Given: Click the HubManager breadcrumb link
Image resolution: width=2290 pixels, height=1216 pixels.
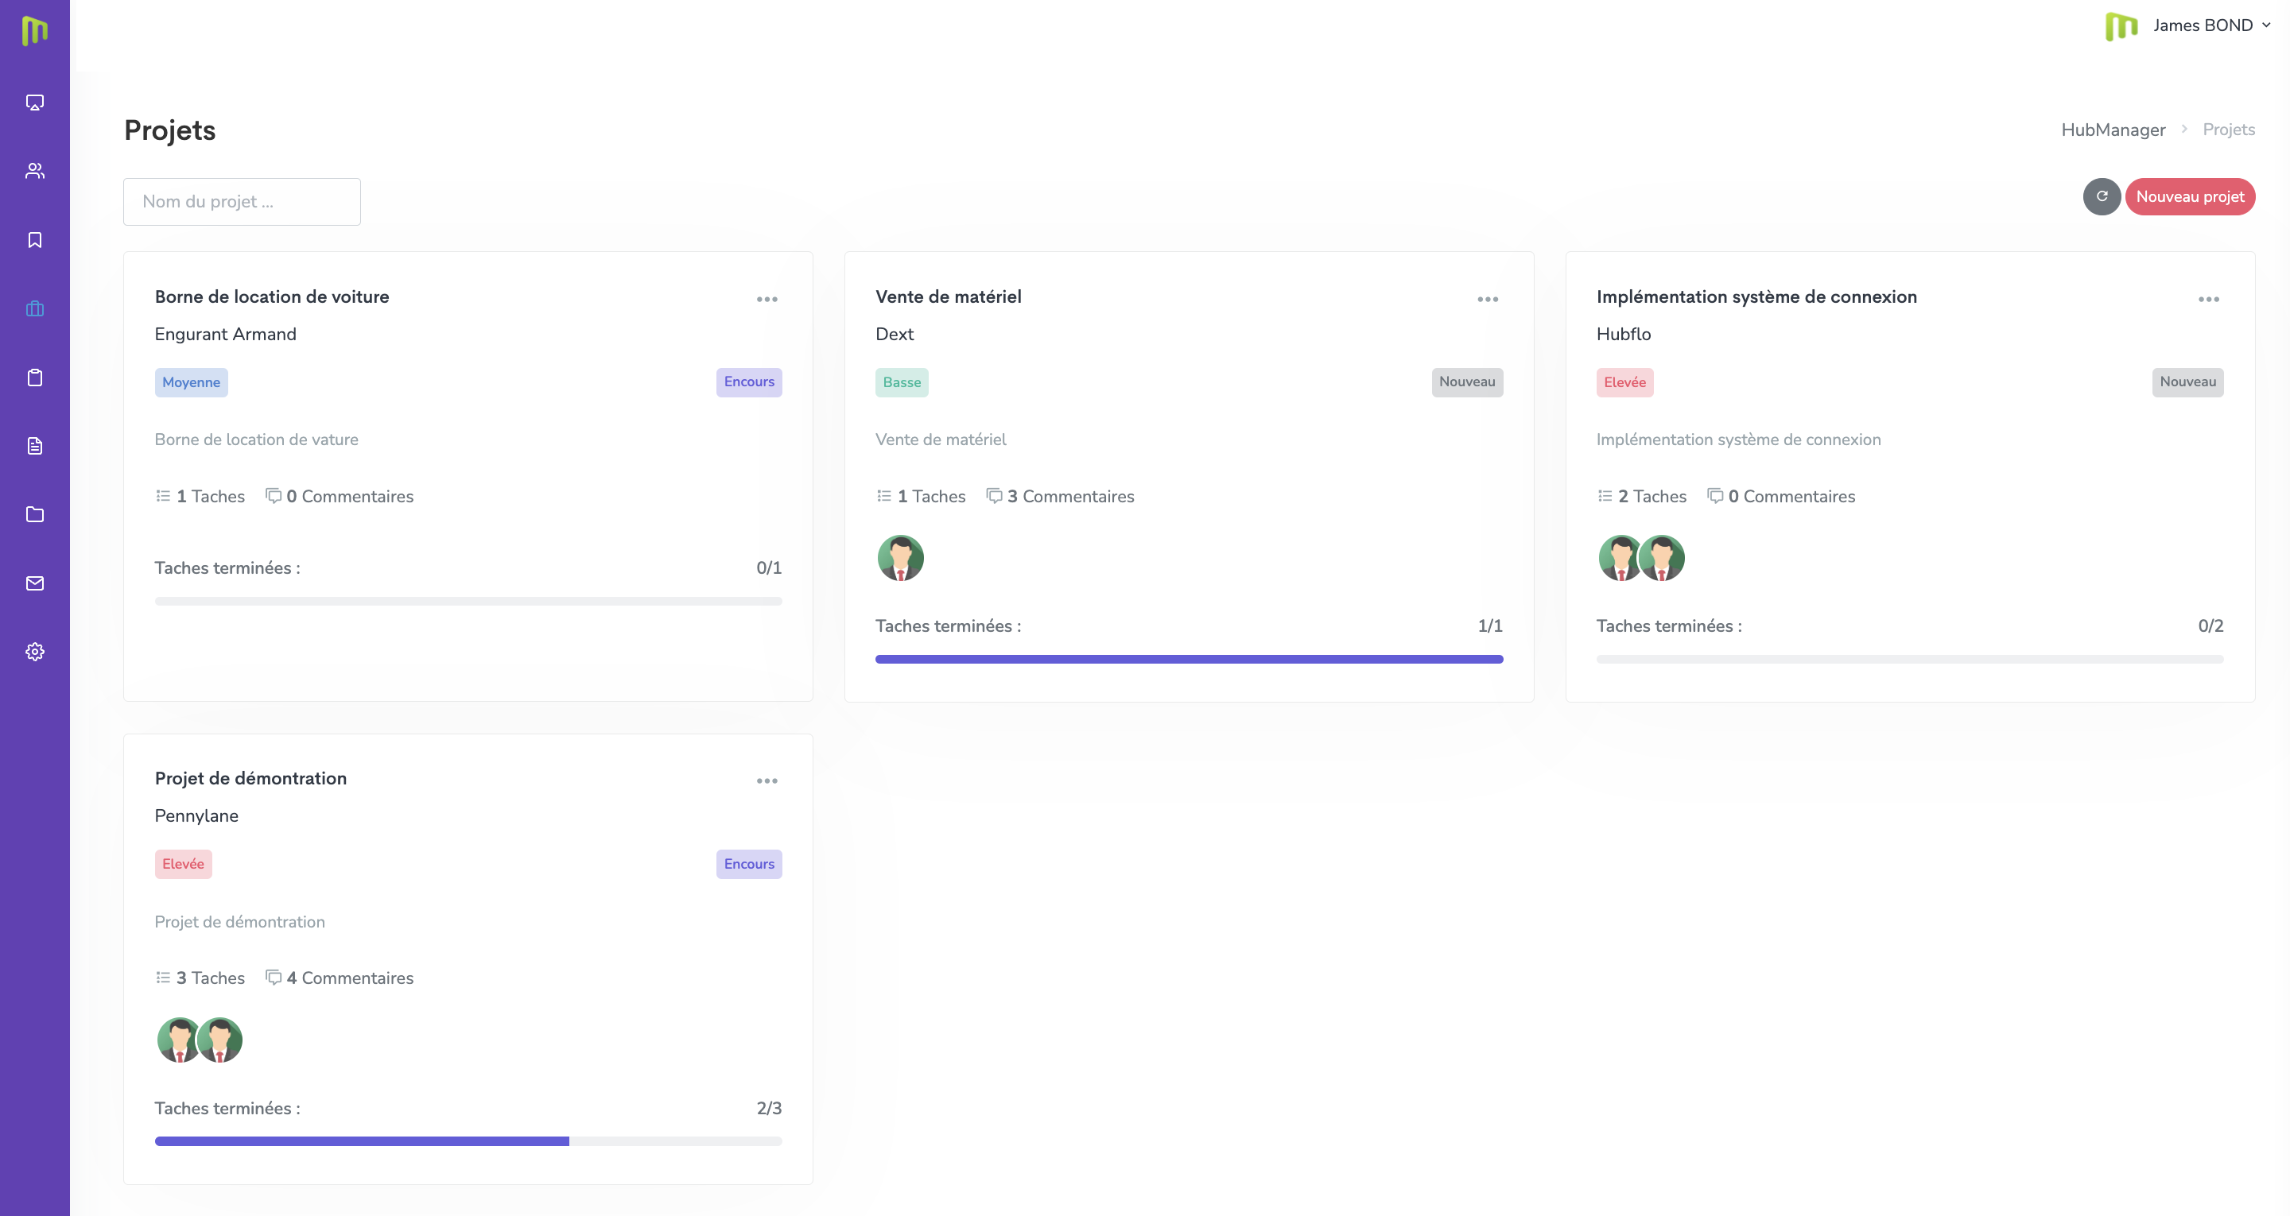Looking at the screenshot, I should [2112, 130].
